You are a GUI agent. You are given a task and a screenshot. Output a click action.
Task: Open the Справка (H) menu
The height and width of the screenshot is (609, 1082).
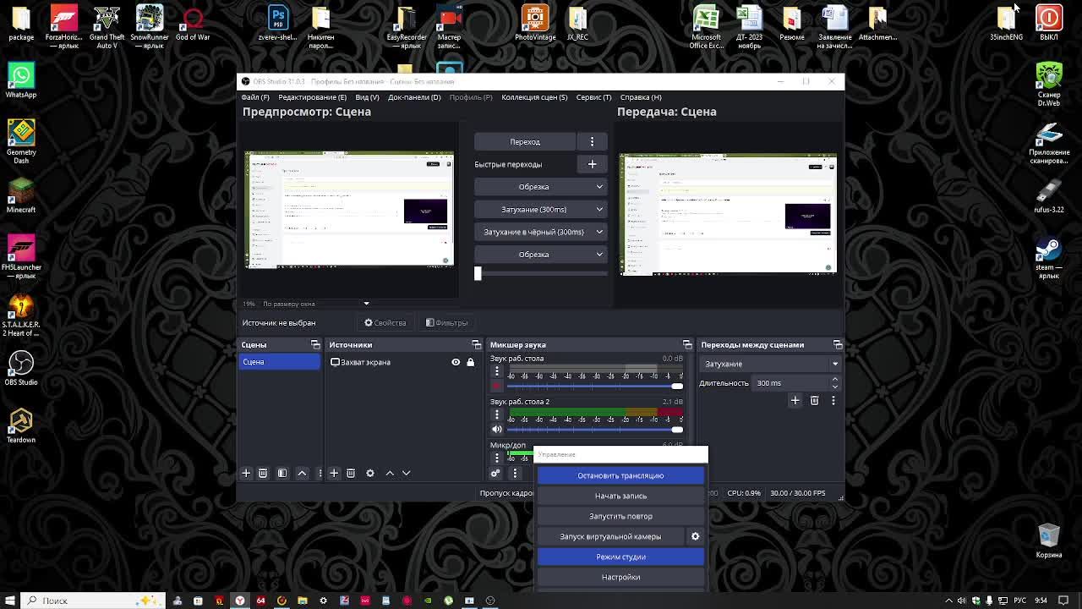click(x=641, y=97)
